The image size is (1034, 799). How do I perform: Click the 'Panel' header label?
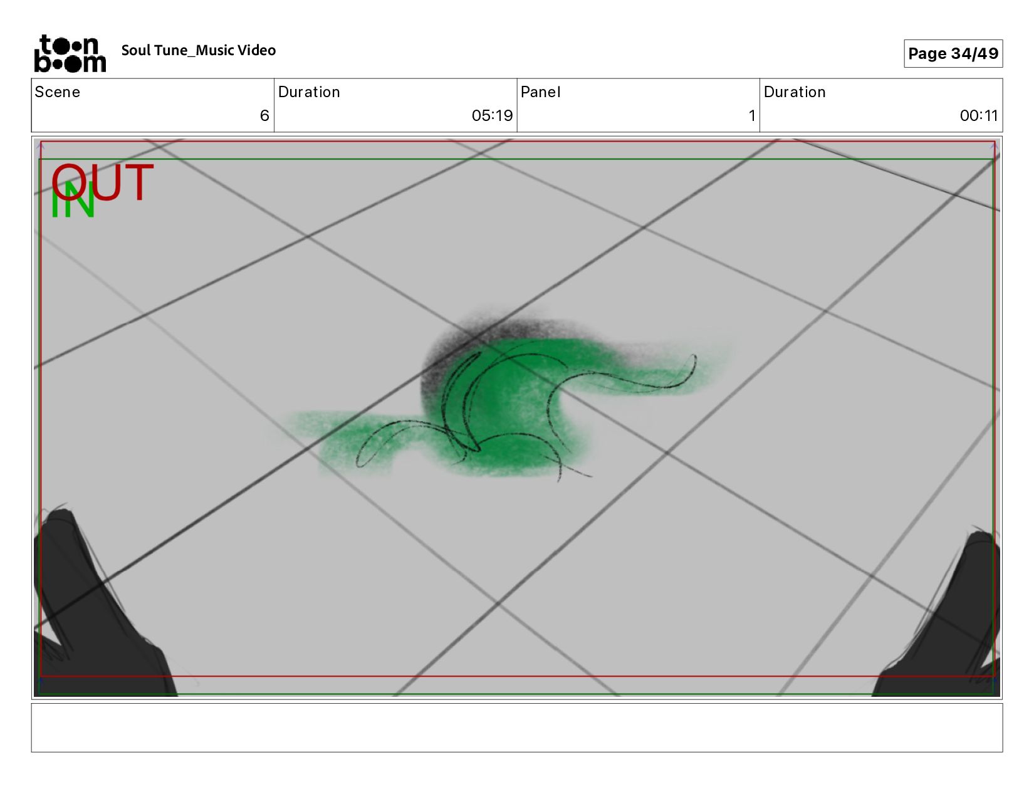(x=540, y=92)
